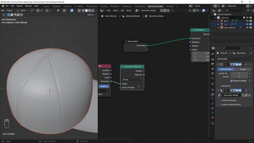Open the Render properties tab icon
This screenshot has height=143, width=254.
[x=213, y=60]
